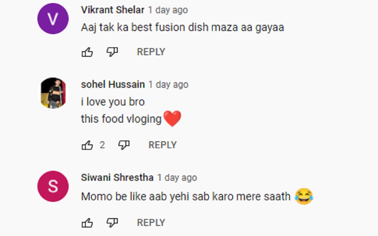
Task: Dislike sohel Hussain's comment
Action: [x=124, y=145]
